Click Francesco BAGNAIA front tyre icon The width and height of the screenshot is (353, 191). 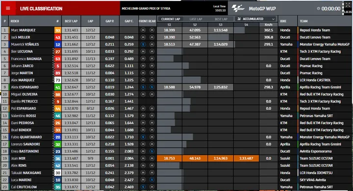143,59
